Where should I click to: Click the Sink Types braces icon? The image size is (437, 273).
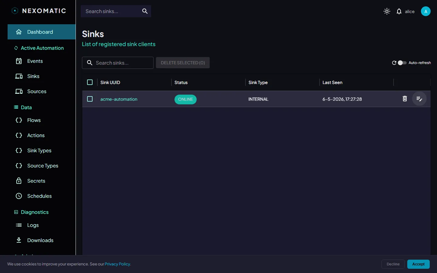tap(19, 150)
